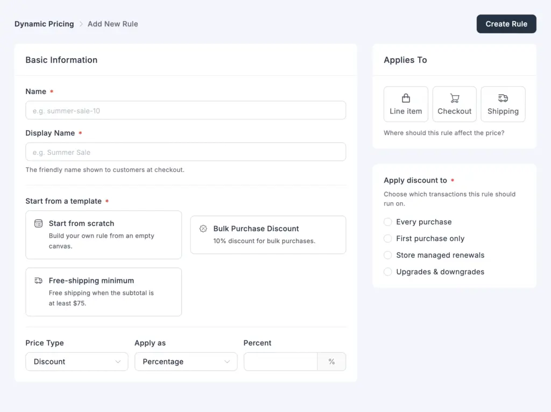Click 'Free shipping when the subtotal' description
This screenshot has height=412, width=551.
tap(101, 298)
